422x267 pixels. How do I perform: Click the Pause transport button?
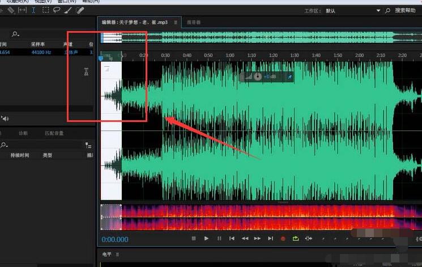click(219, 239)
